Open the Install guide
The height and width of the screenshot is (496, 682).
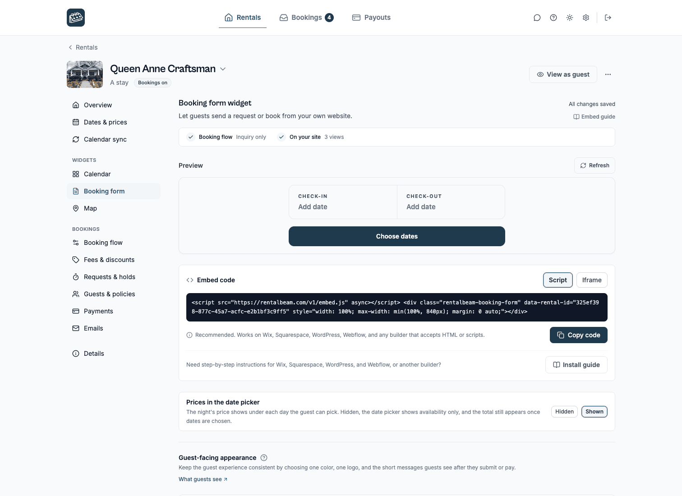point(576,365)
